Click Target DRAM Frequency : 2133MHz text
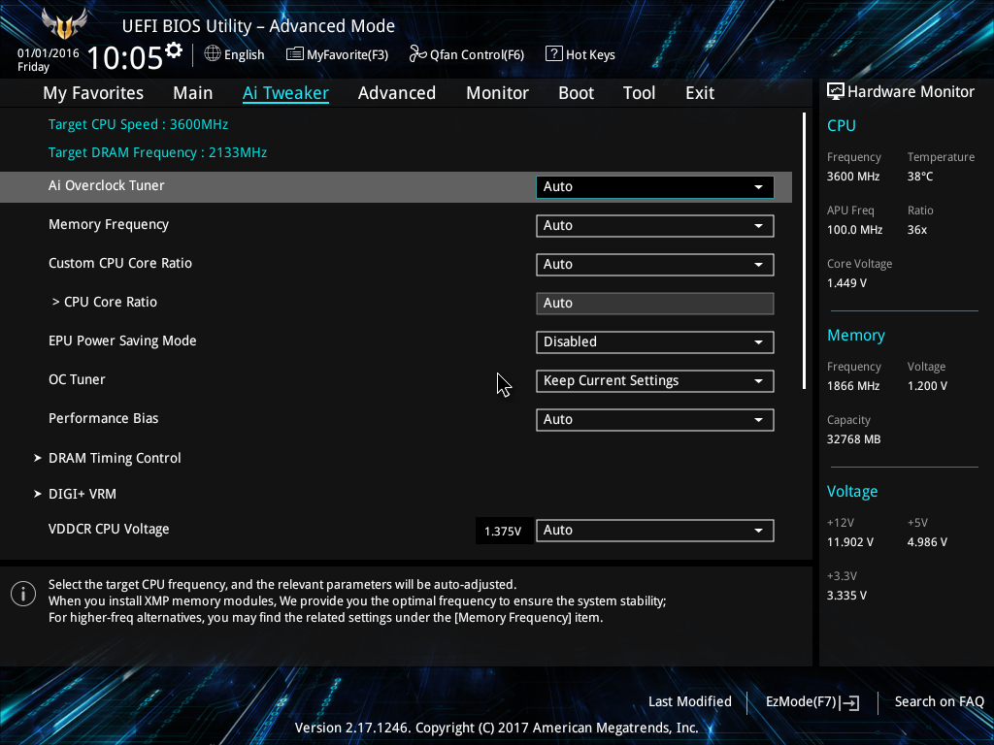This screenshot has height=745, width=994. click(157, 152)
